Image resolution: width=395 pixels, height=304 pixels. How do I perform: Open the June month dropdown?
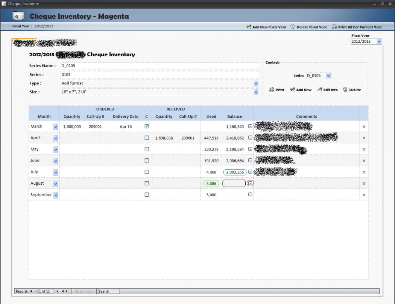tap(56, 161)
